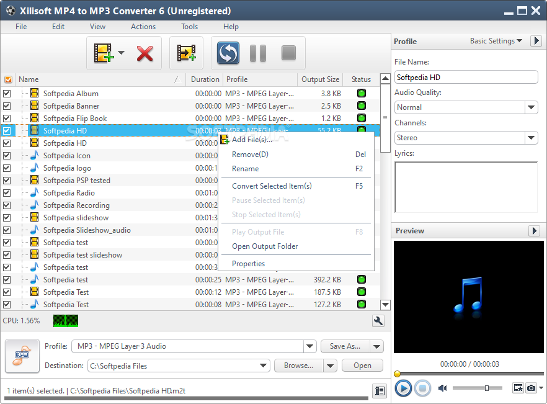Sort list by Output Size column header
The height and width of the screenshot is (404, 547).
[x=320, y=79]
